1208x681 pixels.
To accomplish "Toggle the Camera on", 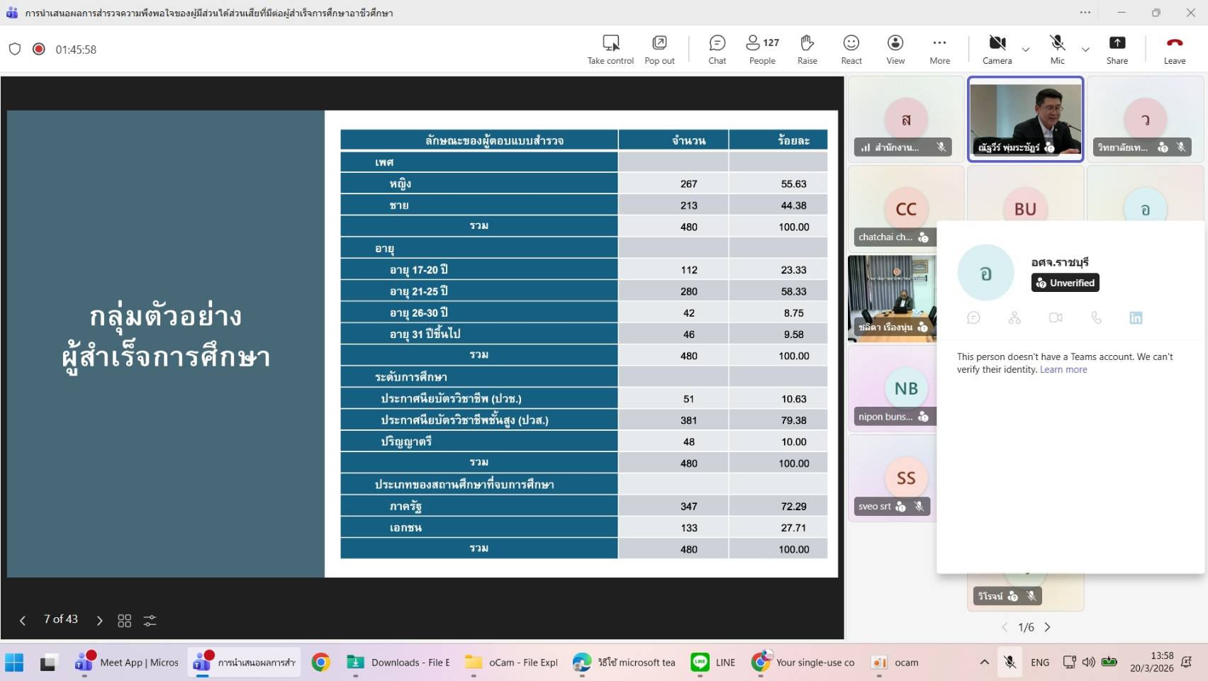I will tap(997, 43).
